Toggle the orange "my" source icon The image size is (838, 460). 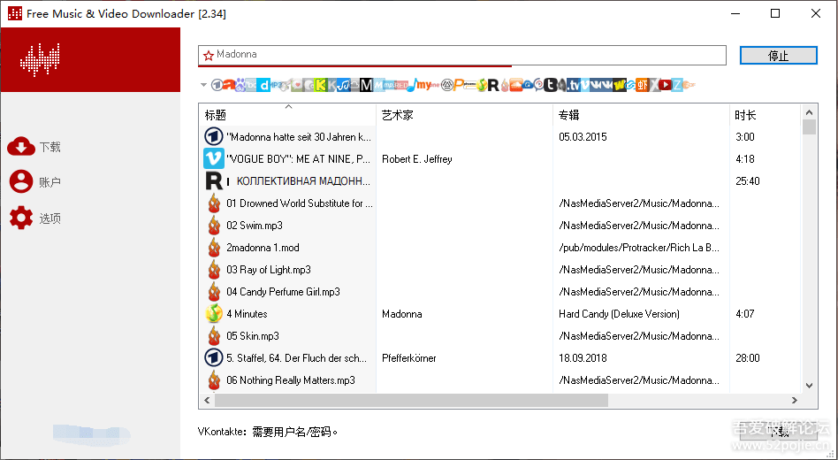coord(423,85)
